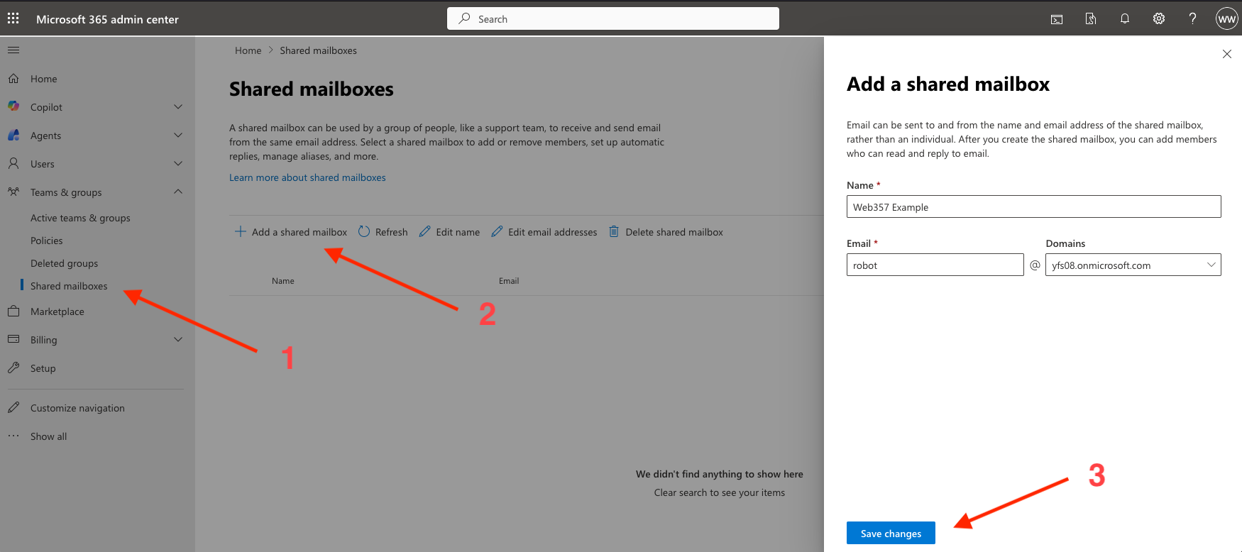Click the Edit name pencil icon
Screen dimensions: 1242x552
point(424,231)
